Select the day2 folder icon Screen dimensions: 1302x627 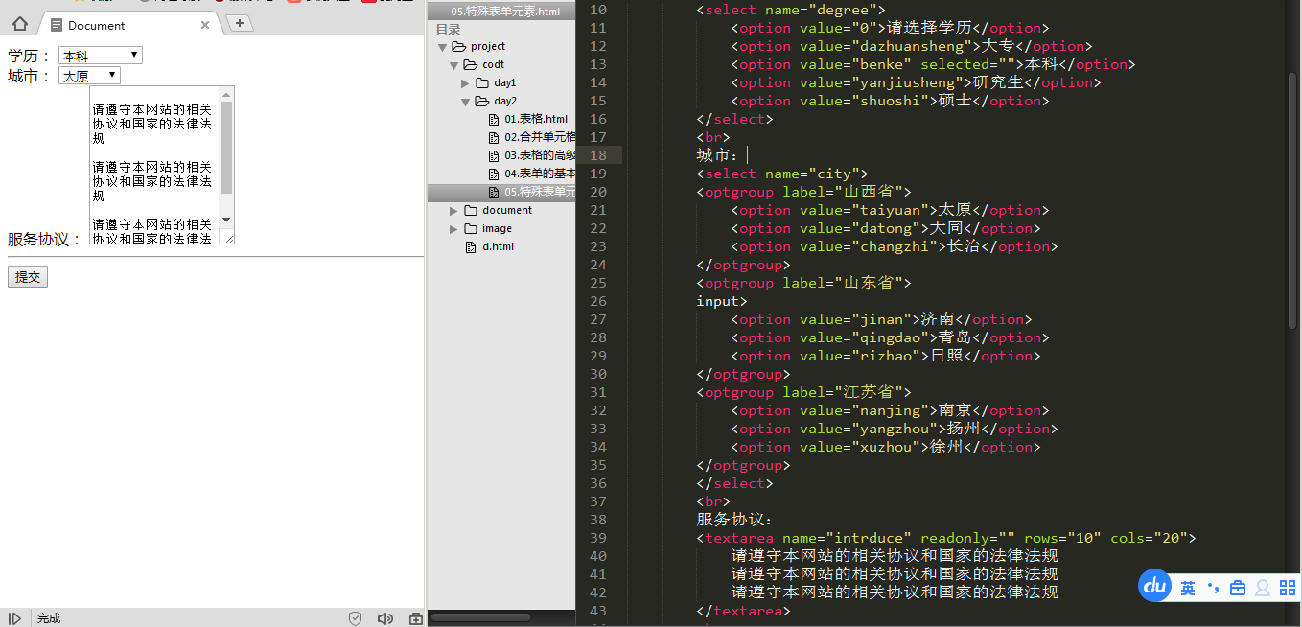[482, 101]
